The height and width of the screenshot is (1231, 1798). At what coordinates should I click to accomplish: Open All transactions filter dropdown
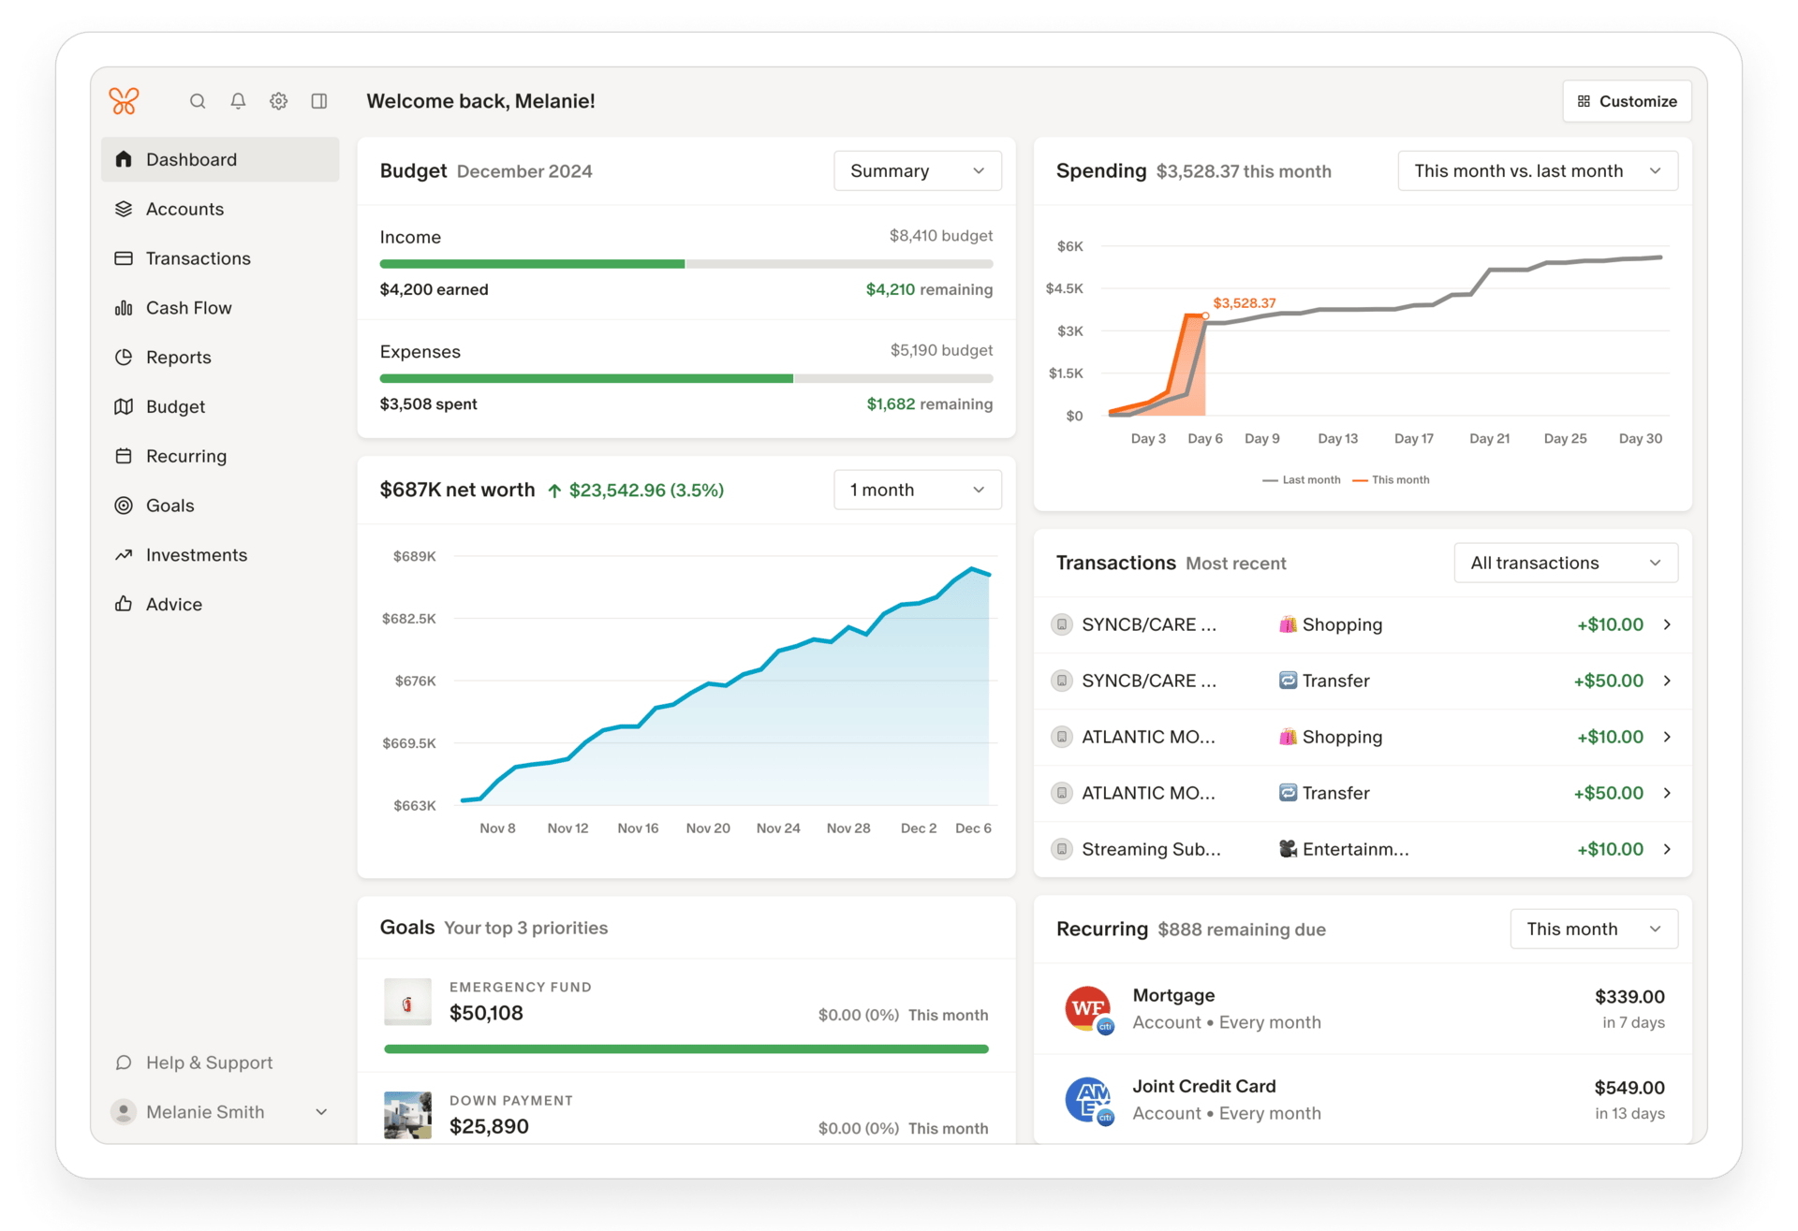coord(1565,564)
